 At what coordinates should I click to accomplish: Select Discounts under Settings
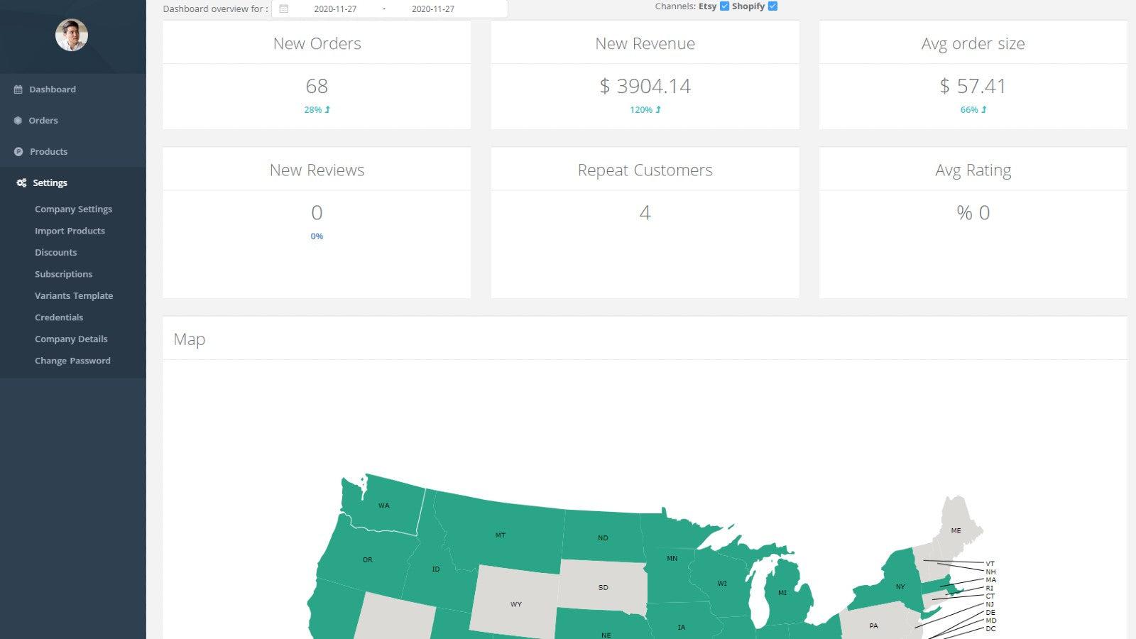[55, 252]
